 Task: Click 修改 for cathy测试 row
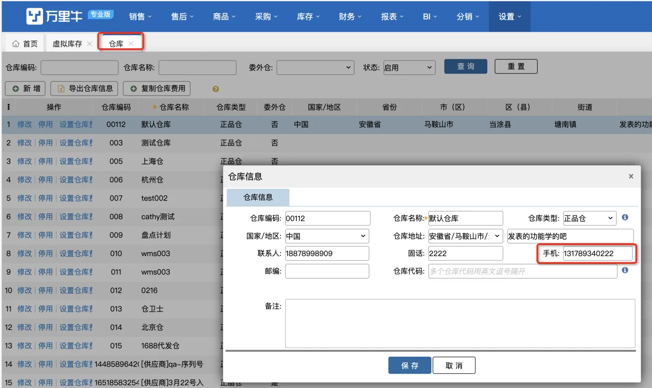coord(24,217)
